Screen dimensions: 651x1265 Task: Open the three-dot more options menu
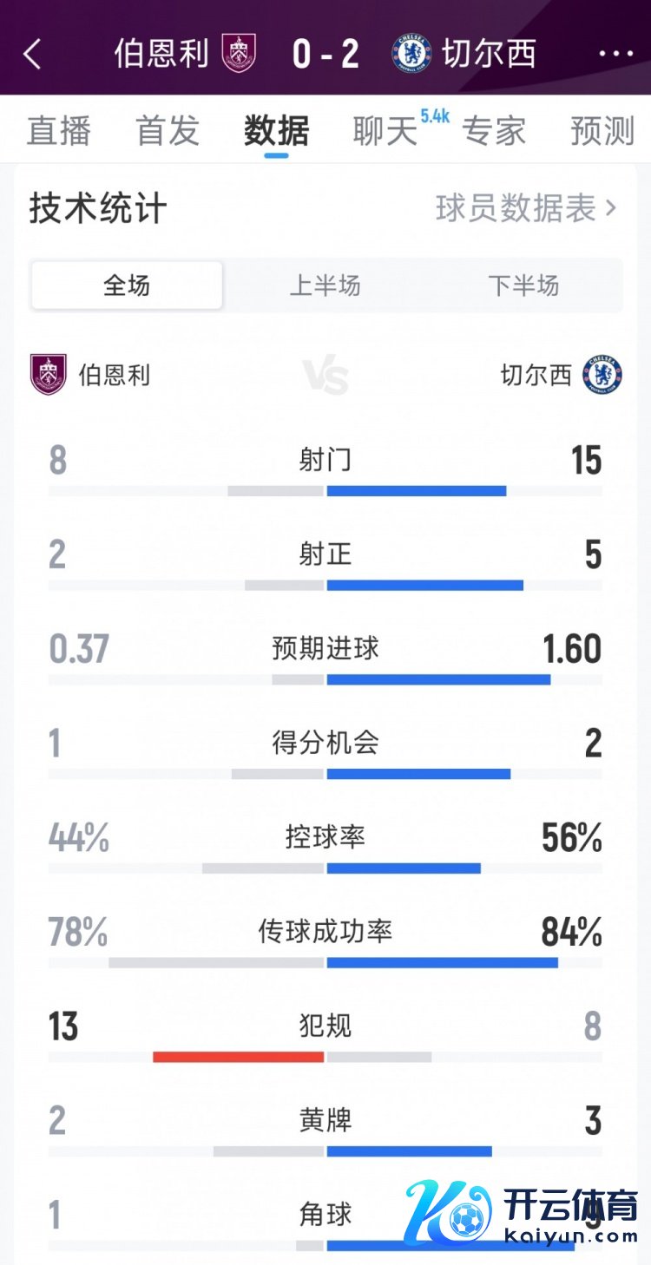coord(616,54)
